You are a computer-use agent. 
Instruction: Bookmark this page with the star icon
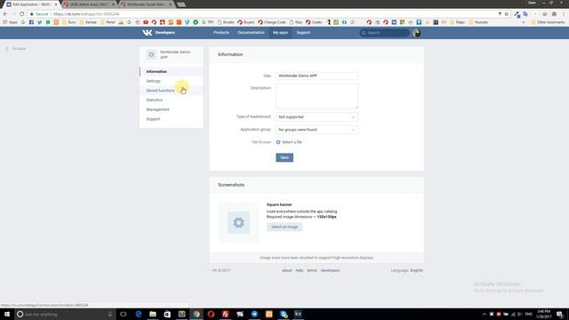point(506,14)
